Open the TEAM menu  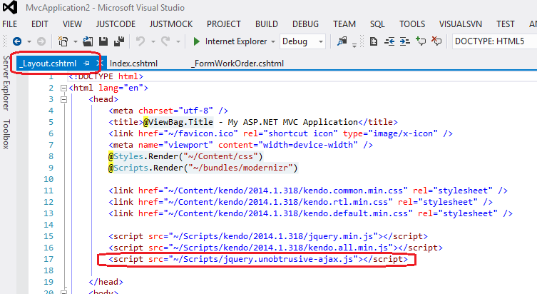pyautogui.click(x=344, y=24)
